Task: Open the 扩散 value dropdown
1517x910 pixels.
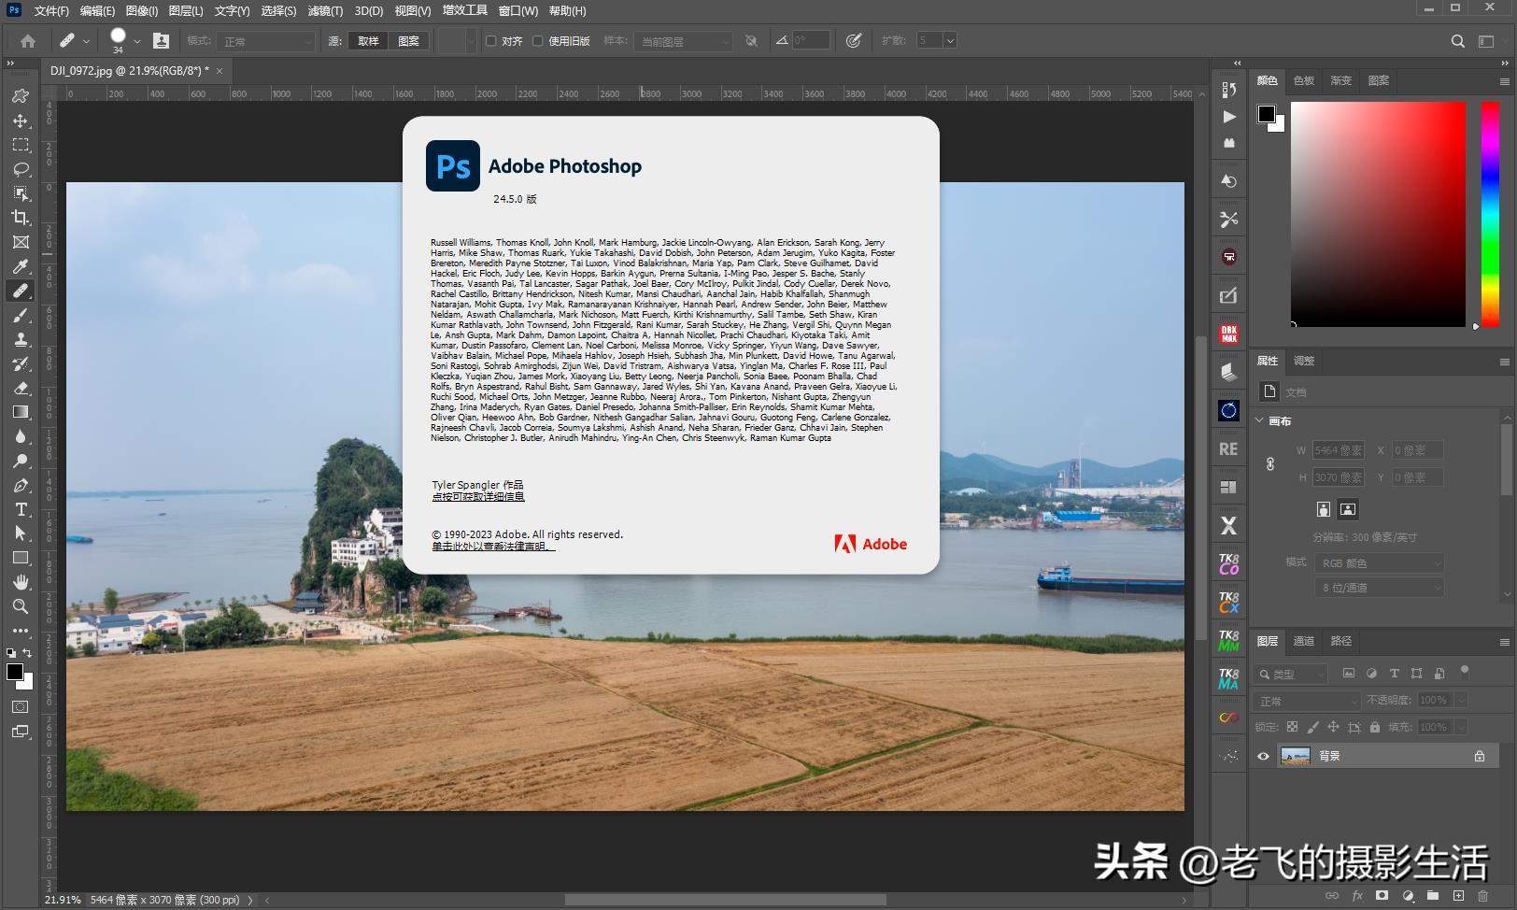Action: [x=949, y=40]
